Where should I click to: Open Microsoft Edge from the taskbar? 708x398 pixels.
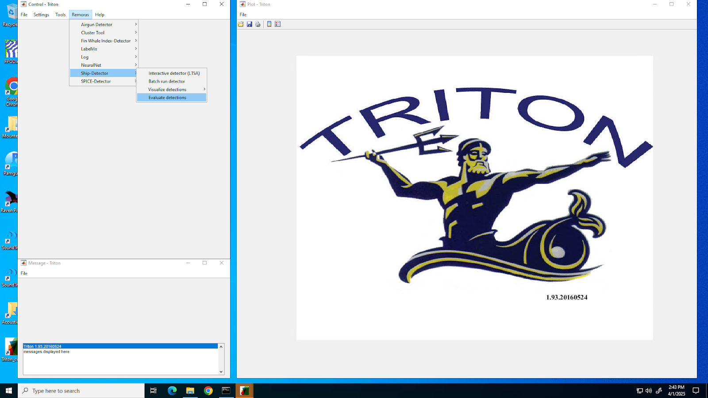click(172, 390)
